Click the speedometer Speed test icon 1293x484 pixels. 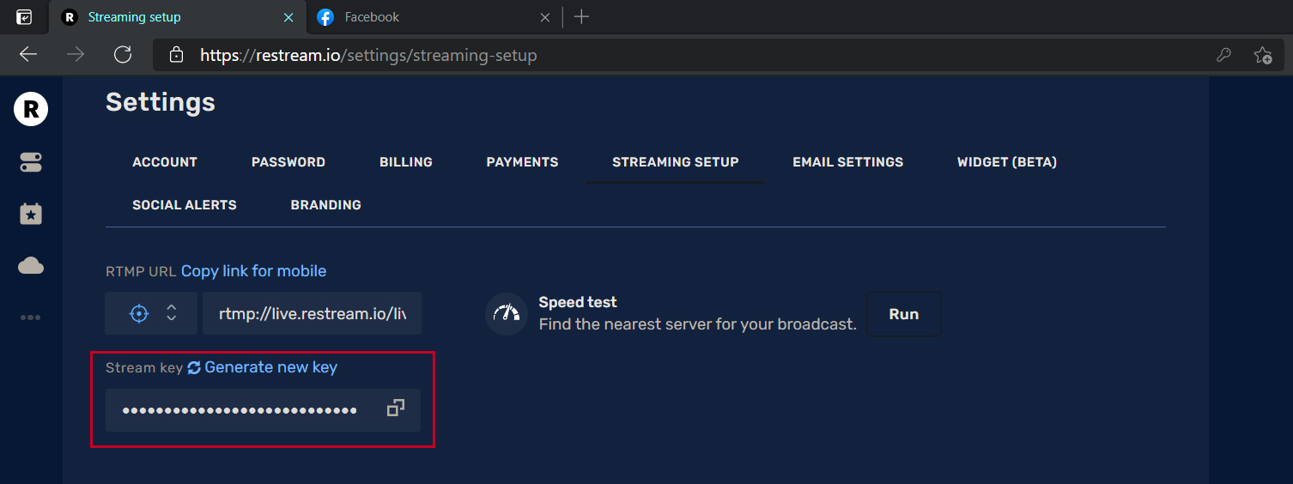(507, 313)
